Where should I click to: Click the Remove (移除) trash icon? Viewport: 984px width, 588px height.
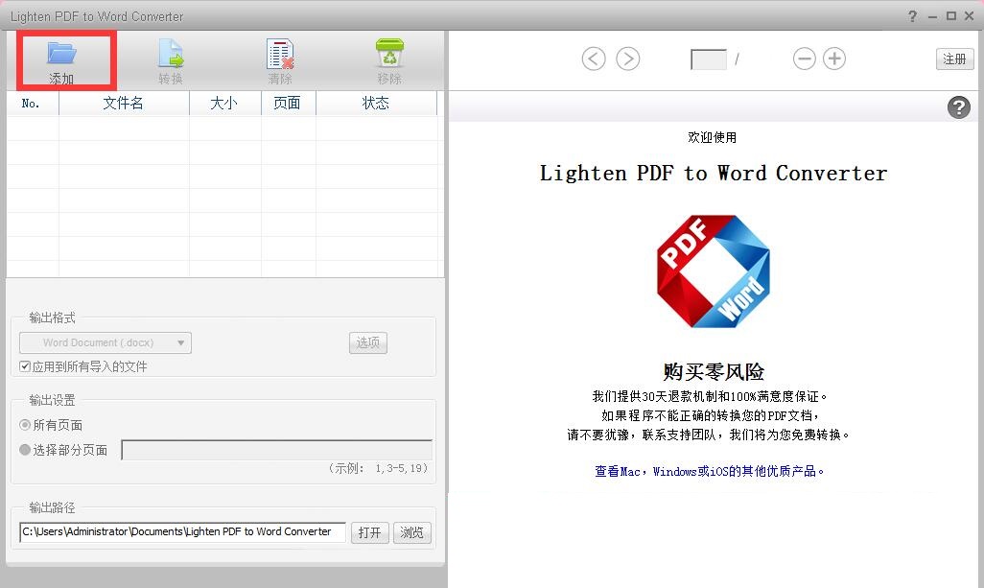pos(389,54)
